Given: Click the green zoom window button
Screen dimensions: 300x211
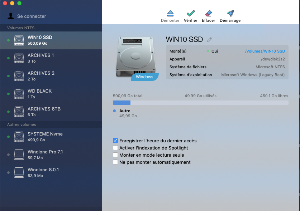Looking at the screenshot, I should [x=19, y=3].
